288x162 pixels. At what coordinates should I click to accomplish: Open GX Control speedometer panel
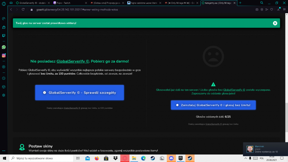coord(4,19)
